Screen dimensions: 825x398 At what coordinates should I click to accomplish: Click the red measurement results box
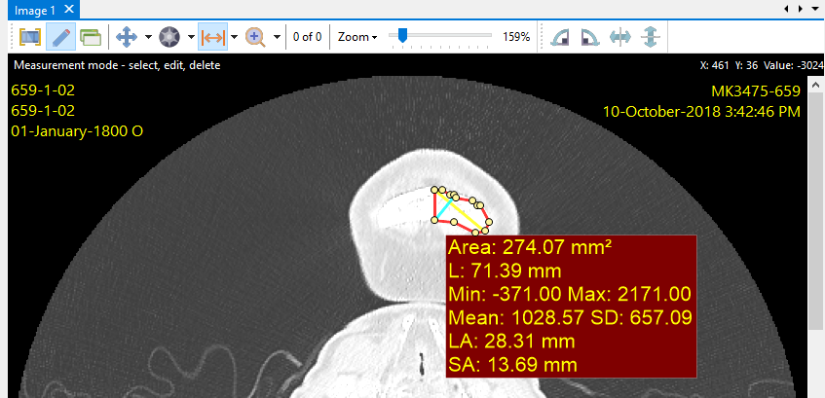[571, 306]
